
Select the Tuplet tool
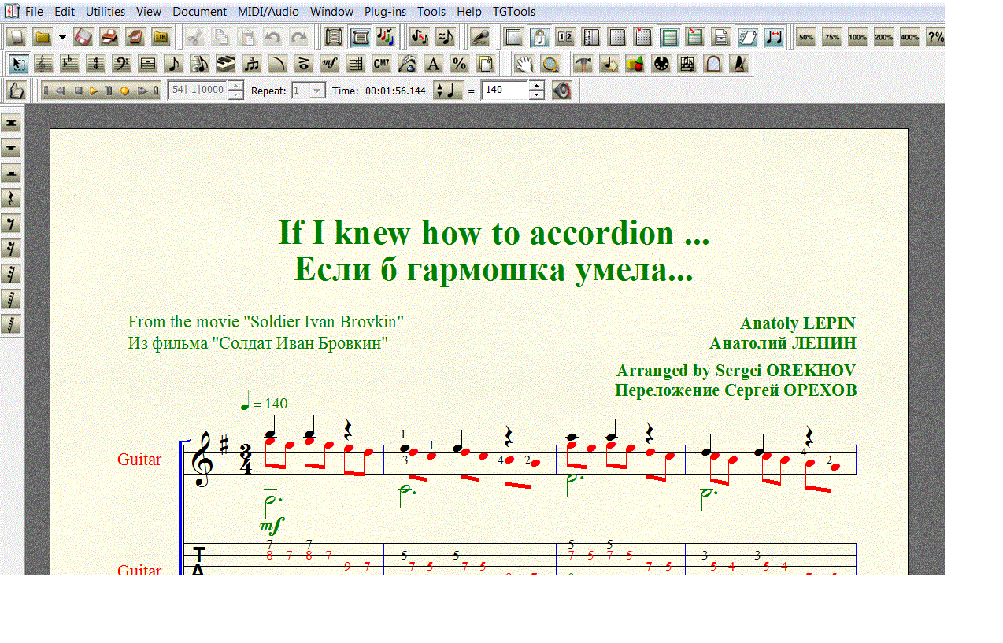[251, 64]
